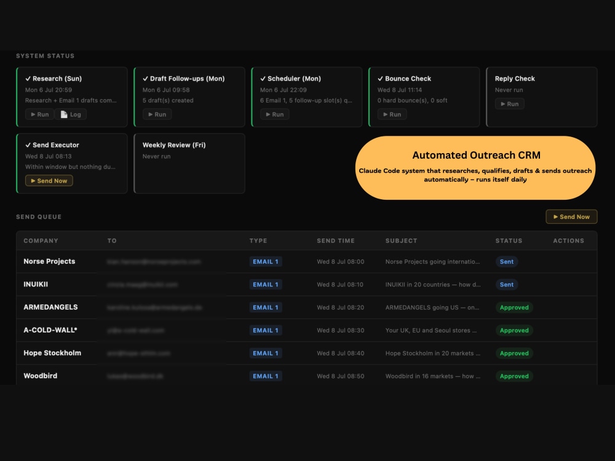Viewport: 615px width, 461px height.
Task: Click the COMPANY column header
Action: (x=41, y=241)
